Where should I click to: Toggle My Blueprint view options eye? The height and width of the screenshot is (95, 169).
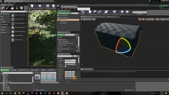tap(77, 35)
